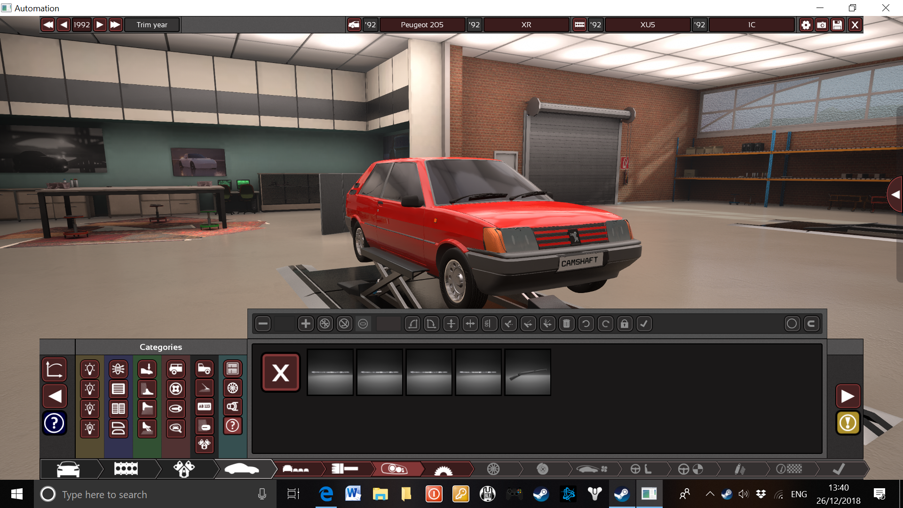
Task: Click the Windows search box
Action: [155, 494]
